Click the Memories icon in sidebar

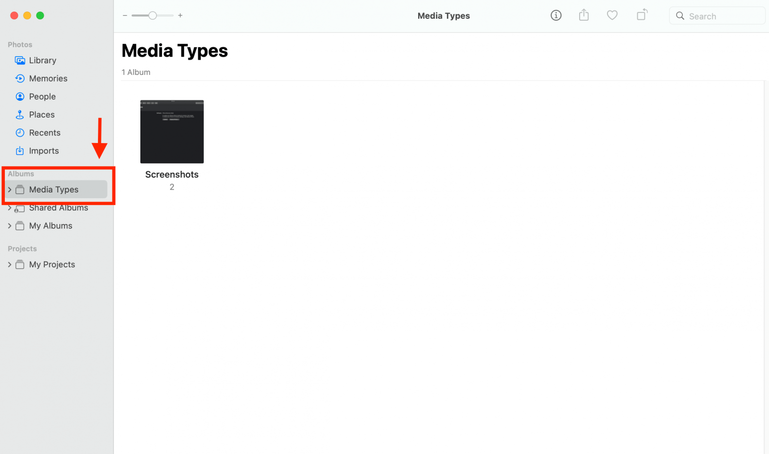pos(20,78)
